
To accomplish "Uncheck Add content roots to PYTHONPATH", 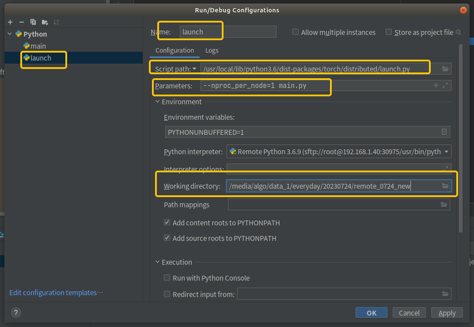I will tap(167, 223).
